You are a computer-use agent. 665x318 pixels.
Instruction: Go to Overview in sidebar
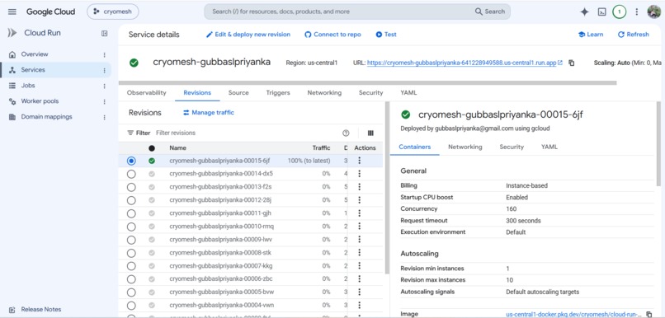tap(35, 54)
